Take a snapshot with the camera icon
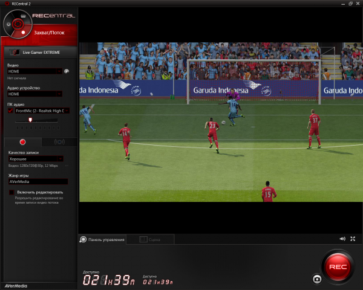Screen dimensions: 363x290 click(x=317, y=279)
